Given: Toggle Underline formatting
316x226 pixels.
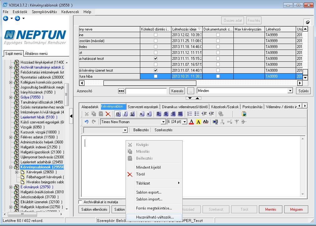Looking at the screenshot, I should pyautogui.click(x=132, y=114).
